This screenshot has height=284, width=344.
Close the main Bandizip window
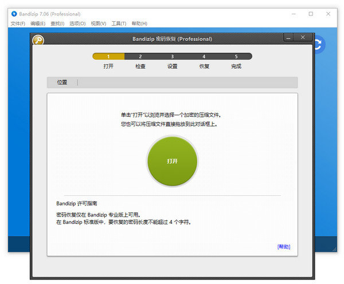(x=328, y=14)
